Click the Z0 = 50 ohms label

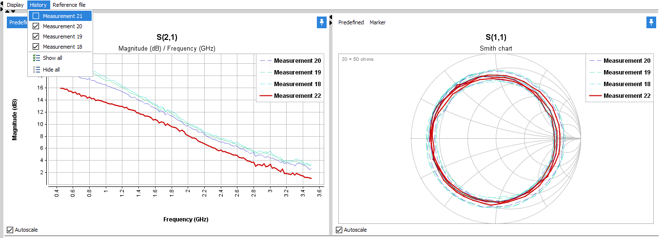pos(357,59)
